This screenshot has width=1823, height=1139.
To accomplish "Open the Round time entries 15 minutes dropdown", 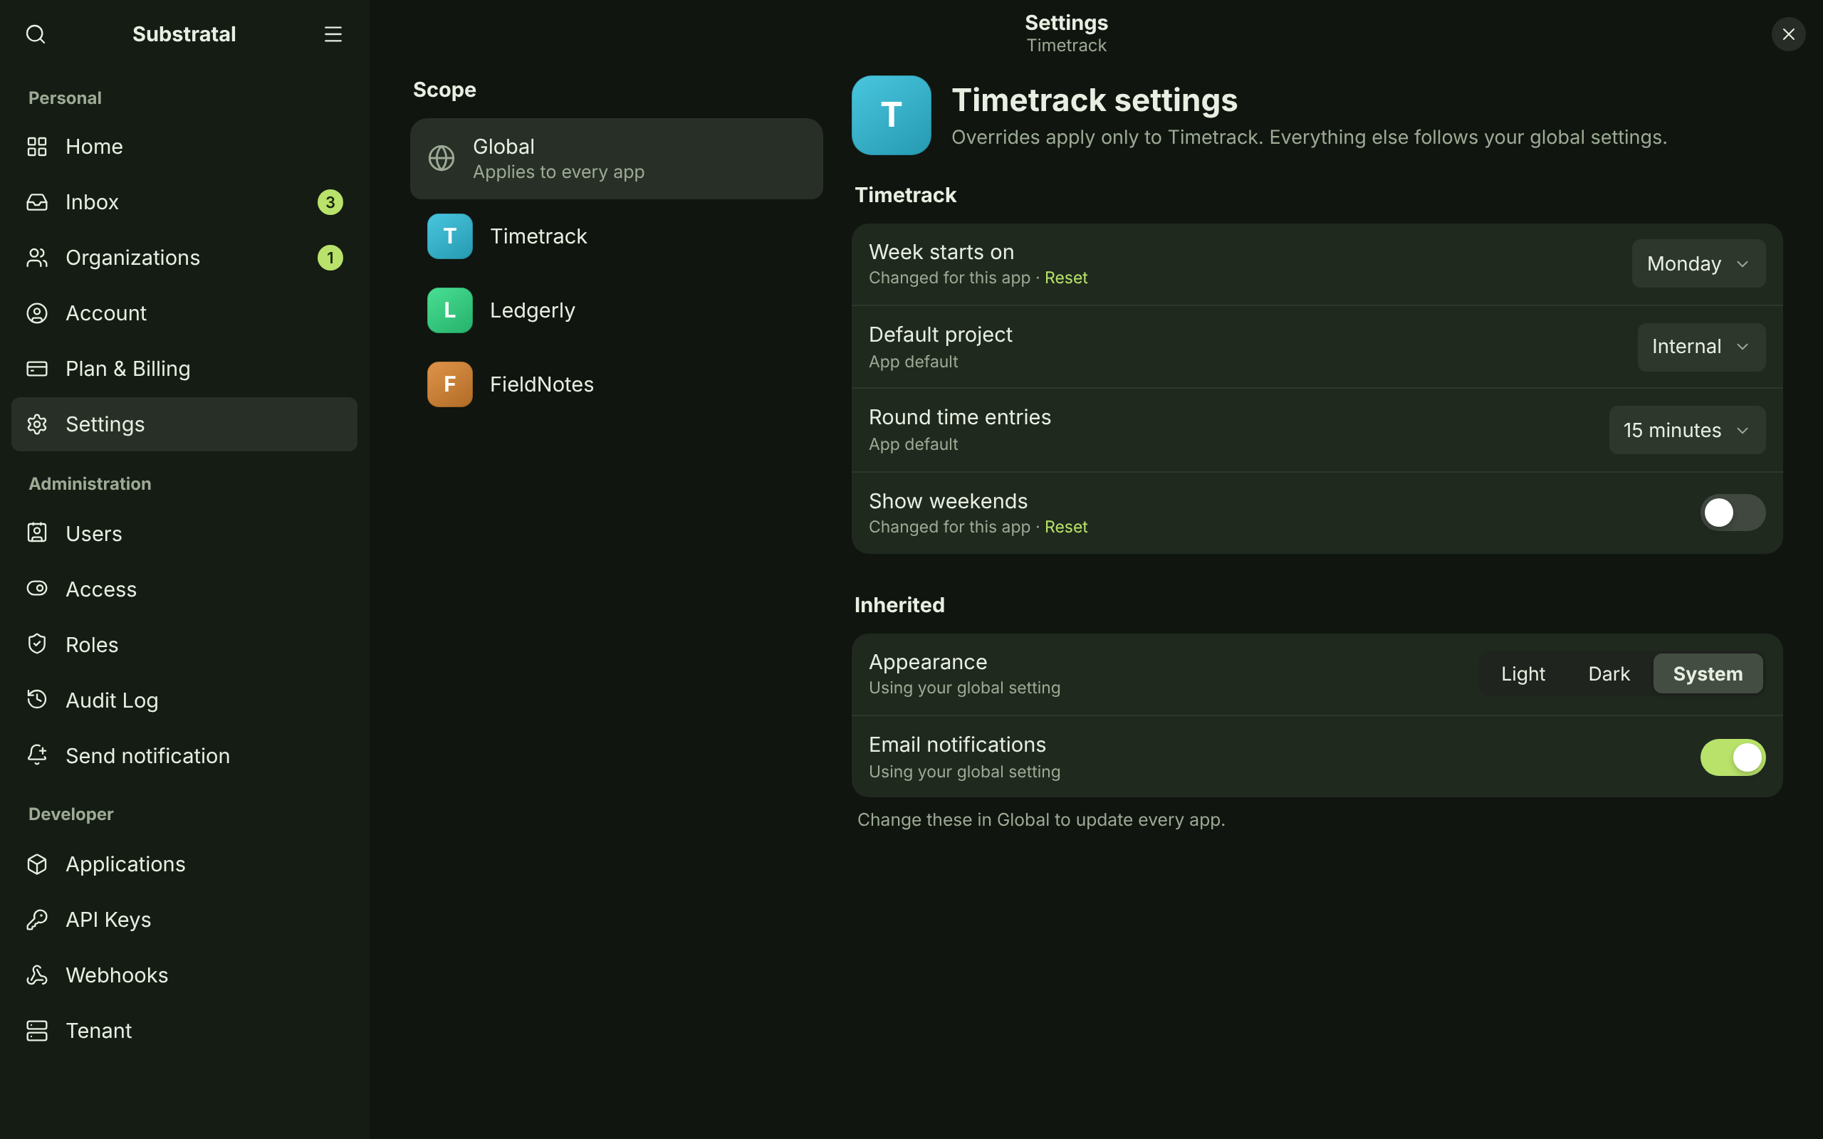I will click(1687, 430).
